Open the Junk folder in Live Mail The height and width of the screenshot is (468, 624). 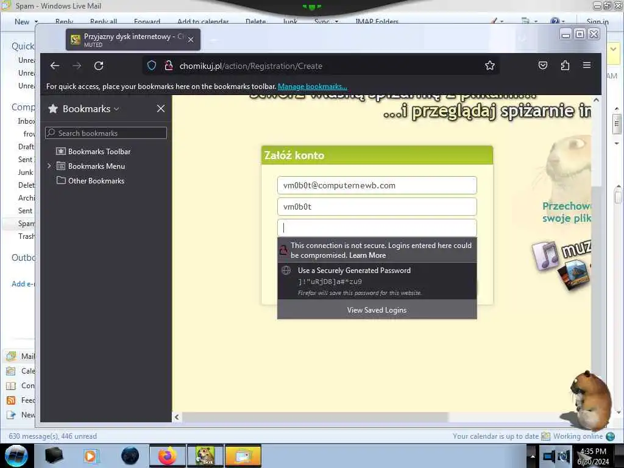[x=26, y=172]
